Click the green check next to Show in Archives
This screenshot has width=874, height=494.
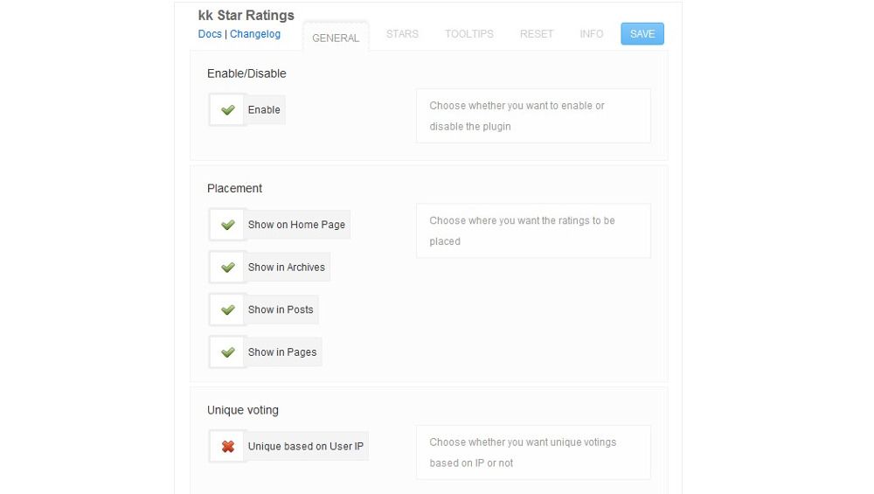[x=227, y=267]
